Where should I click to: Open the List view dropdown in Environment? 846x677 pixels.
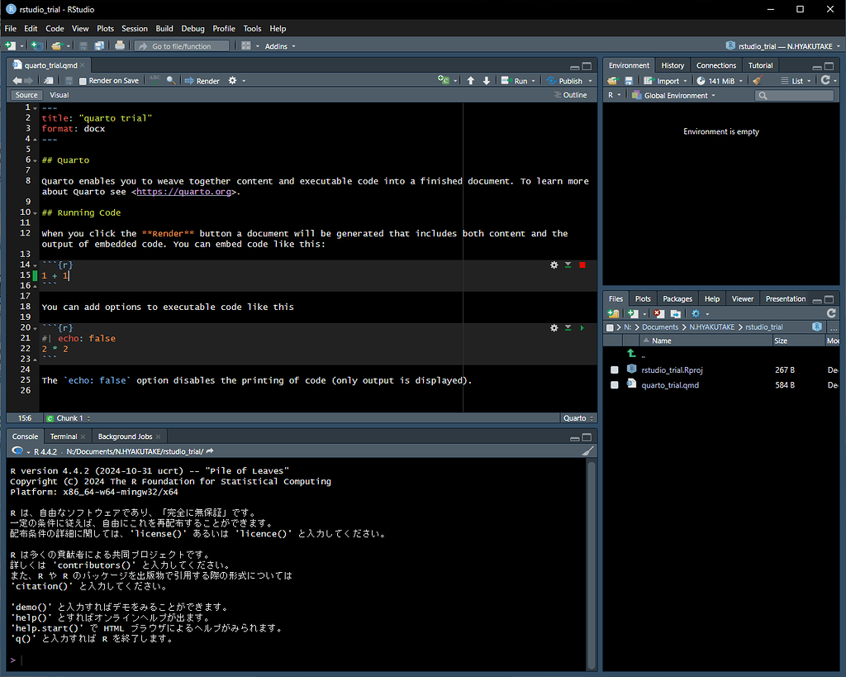coord(796,81)
